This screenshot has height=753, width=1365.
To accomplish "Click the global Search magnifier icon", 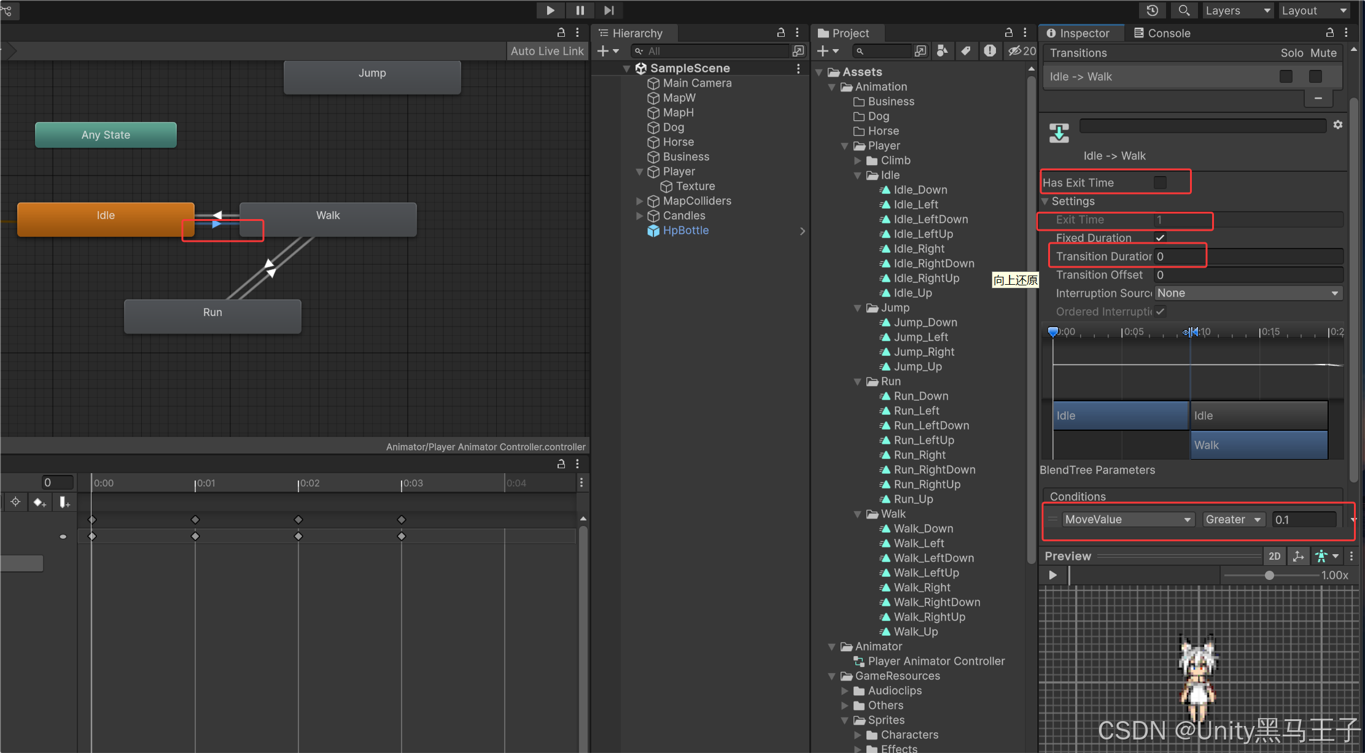I will 1184,10.
